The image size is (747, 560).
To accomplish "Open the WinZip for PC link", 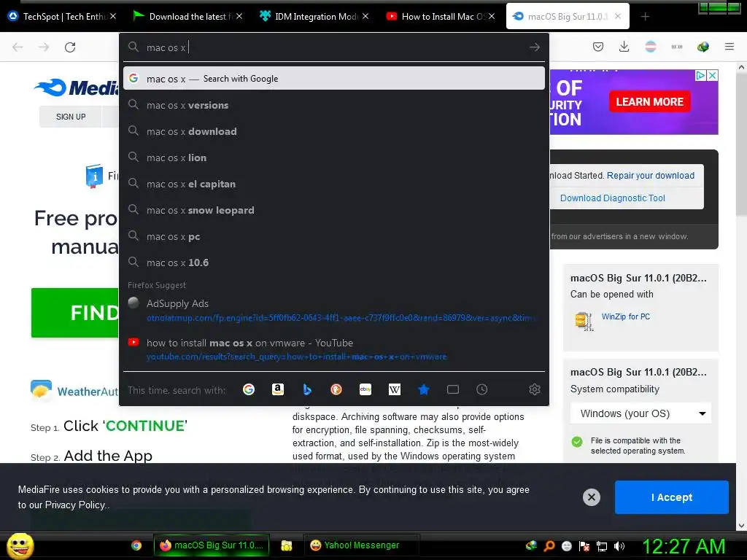I will (x=625, y=316).
